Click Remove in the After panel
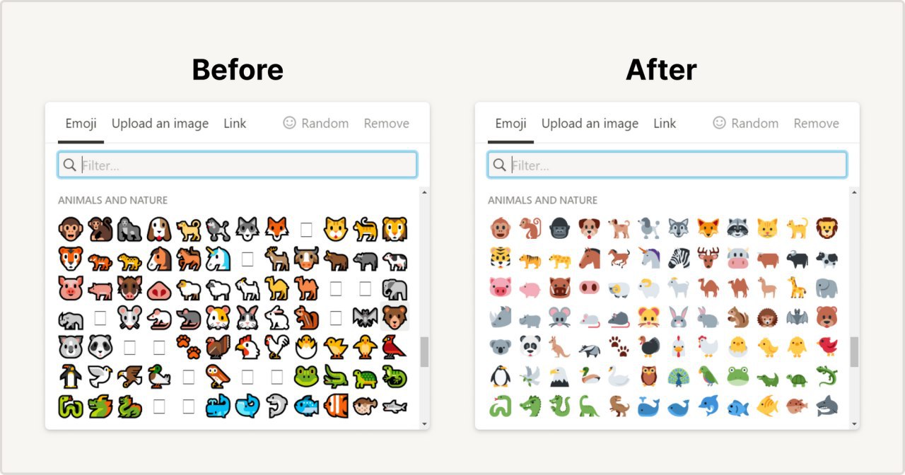The height and width of the screenshot is (475, 905). tap(816, 123)
